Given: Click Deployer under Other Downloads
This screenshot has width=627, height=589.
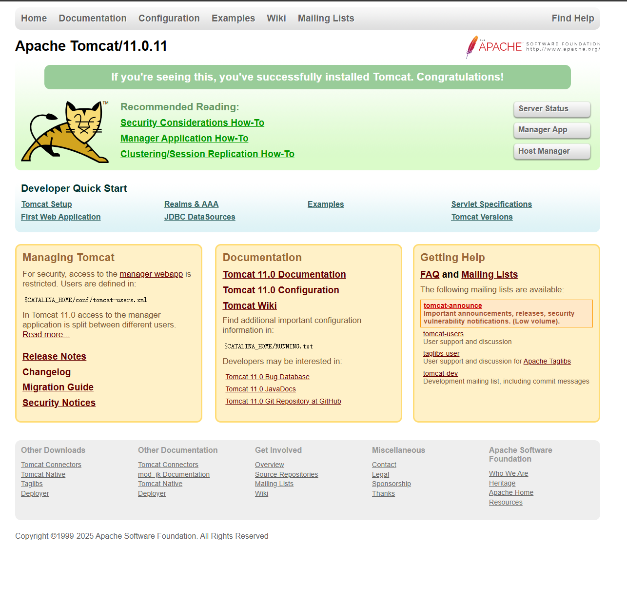Looking at the screenshot, I should (x=35, y=493).
